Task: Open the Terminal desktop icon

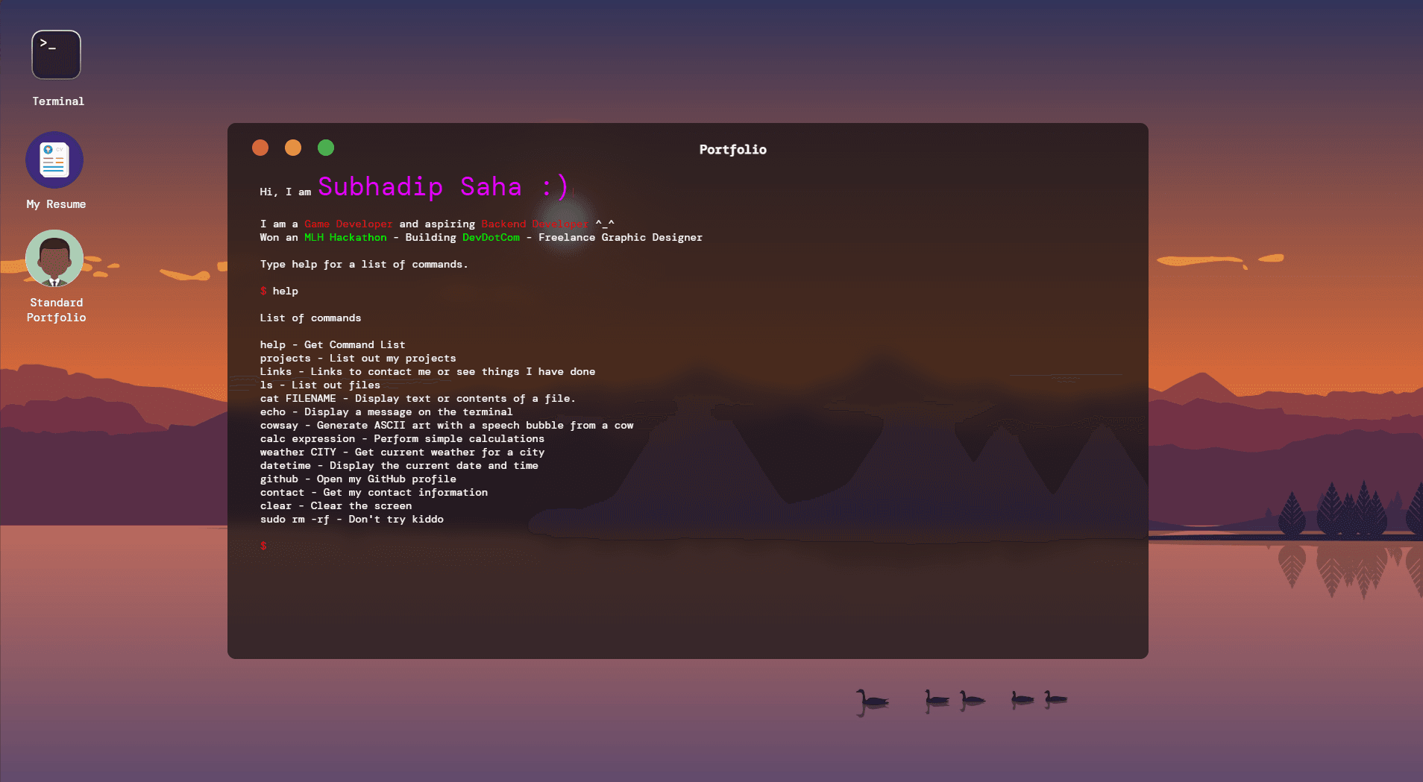Action: point(56,54)
